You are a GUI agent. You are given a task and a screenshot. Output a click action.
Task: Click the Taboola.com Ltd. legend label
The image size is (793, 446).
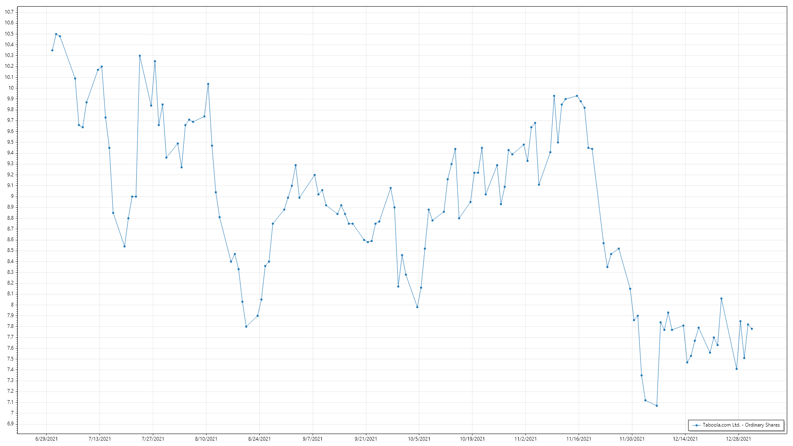741,425
